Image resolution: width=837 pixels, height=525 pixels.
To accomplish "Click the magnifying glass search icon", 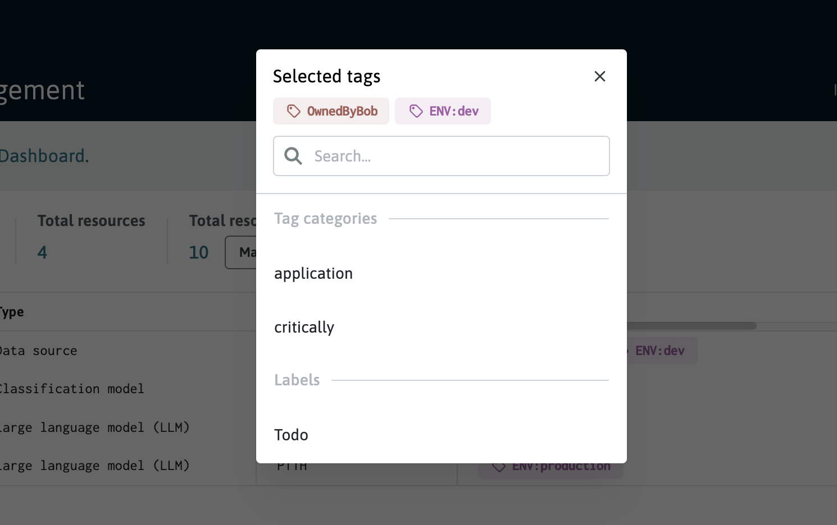I will 293,155.
